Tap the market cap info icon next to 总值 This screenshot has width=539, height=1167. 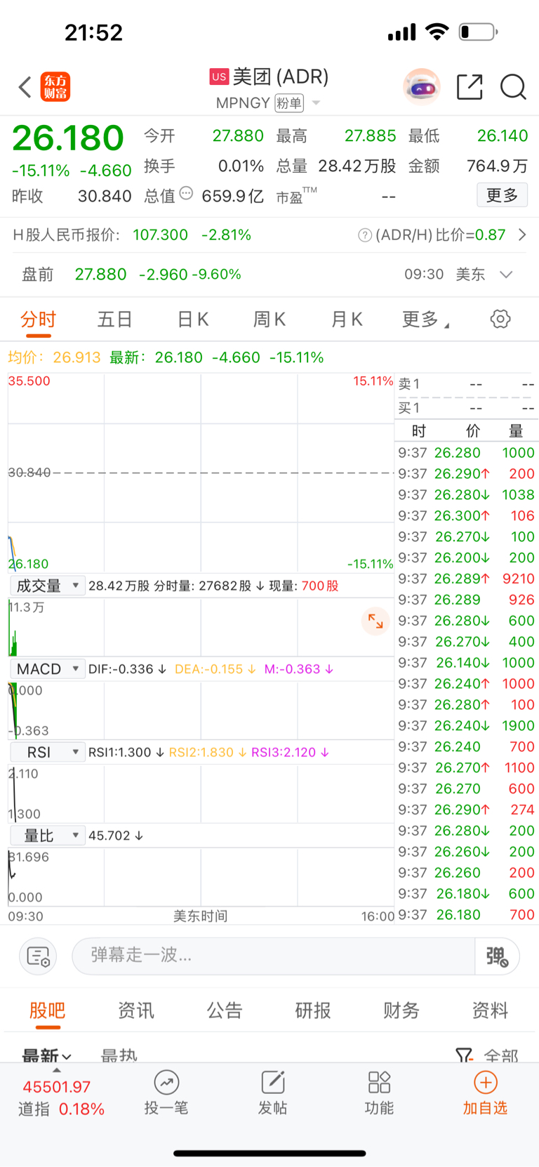coord(186,193)
